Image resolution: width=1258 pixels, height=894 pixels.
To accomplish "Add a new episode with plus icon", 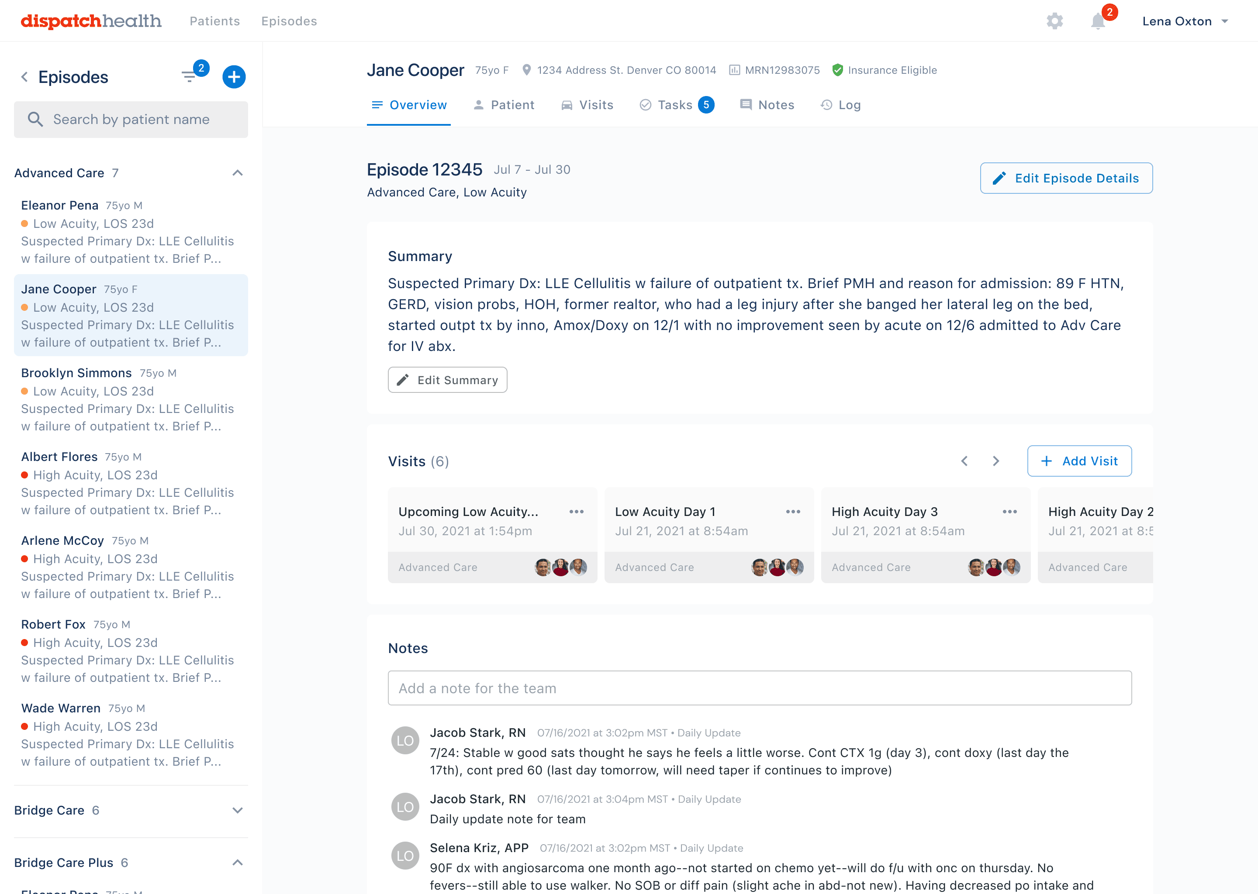I will tap(234, 76).
